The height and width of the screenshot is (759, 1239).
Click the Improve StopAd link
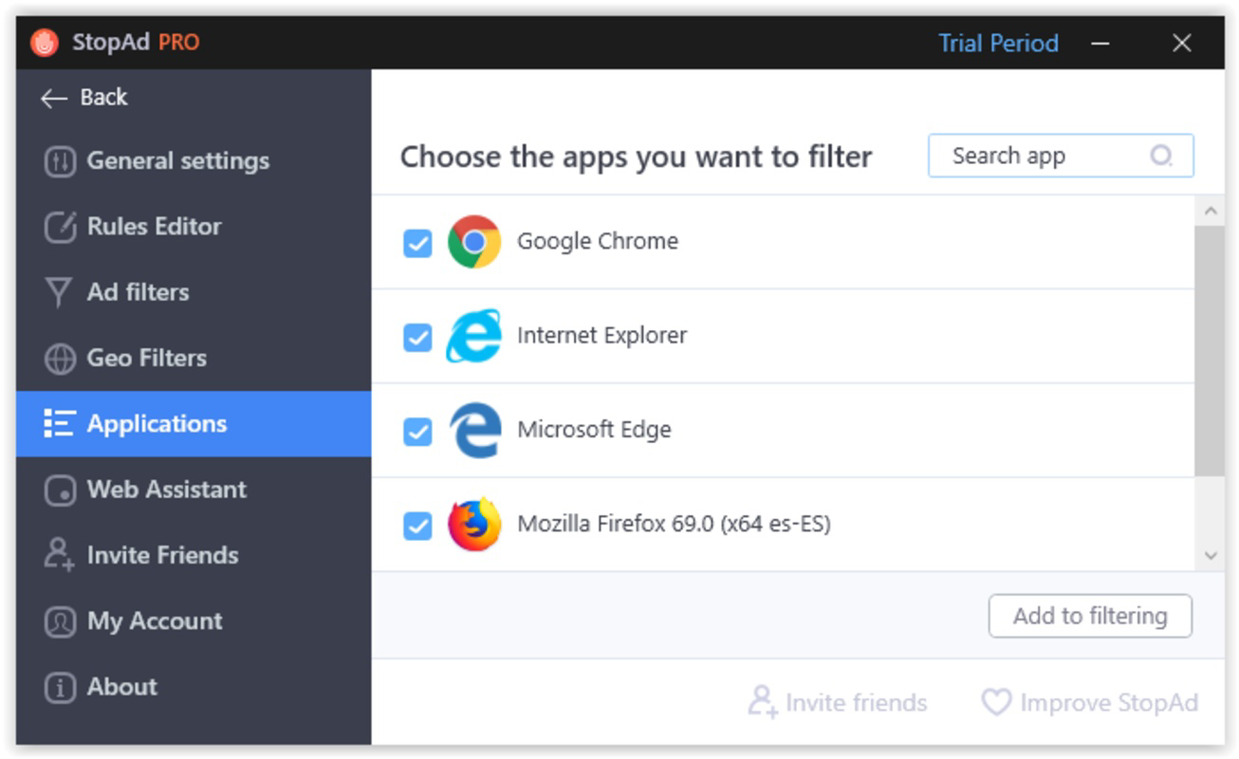[1090, 703]
